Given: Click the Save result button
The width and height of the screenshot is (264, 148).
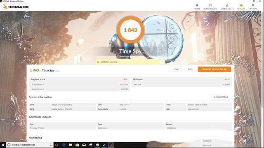Looking at the screenshot, I should [190, 69].
